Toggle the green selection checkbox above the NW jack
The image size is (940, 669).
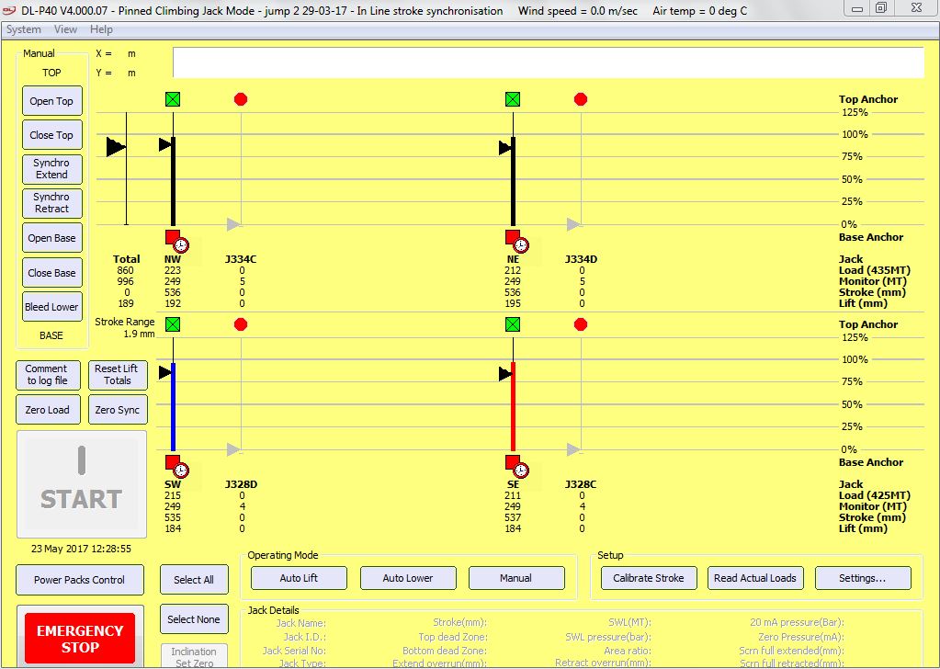(173, 99)
